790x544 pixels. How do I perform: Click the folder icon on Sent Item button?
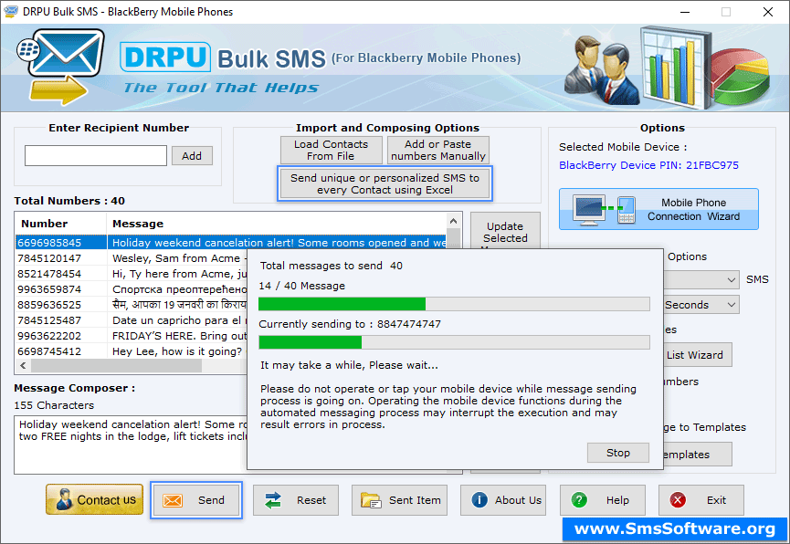pyautogui.click(x=371, y=500)
